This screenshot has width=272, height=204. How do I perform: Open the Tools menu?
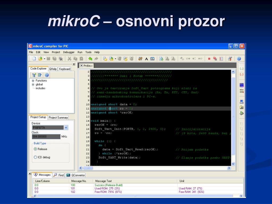click(88, 52)
